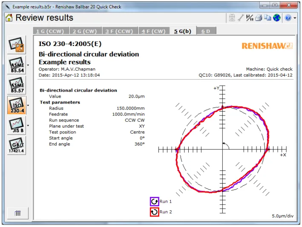Switch to ASME B5.54 analysis
This screenshot has width=302, height=227.
pyautogui.click(x=17, y=65)
